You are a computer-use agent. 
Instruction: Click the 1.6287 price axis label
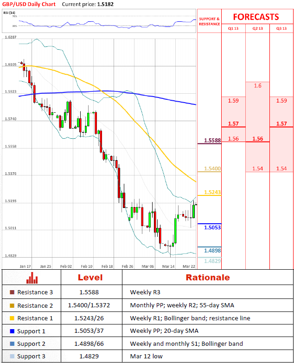click(x=11, y=37)
